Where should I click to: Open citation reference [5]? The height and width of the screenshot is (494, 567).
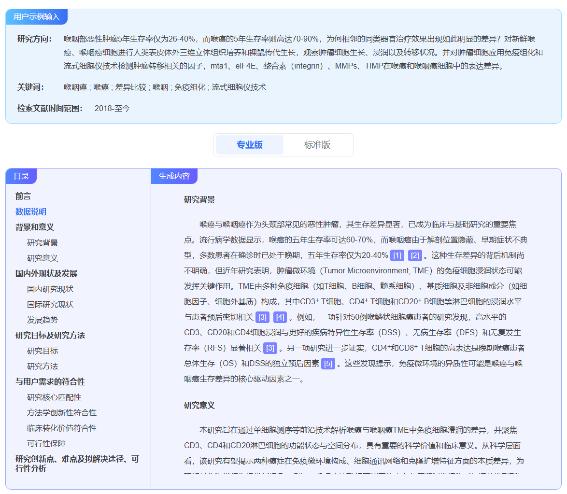click(328, 364)
